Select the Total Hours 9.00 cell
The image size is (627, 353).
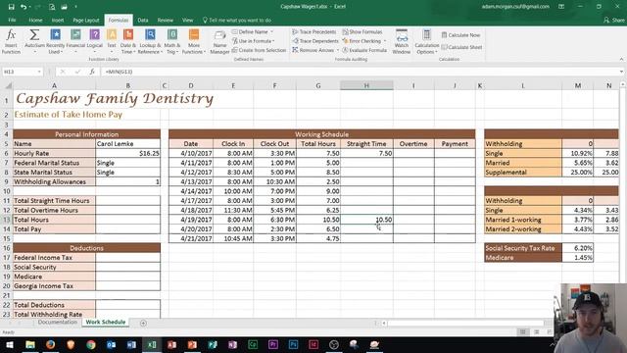[x=318, y=191]
